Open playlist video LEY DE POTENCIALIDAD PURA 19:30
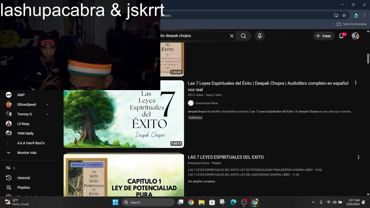370x208 pixels. click(x=255, y=170)
